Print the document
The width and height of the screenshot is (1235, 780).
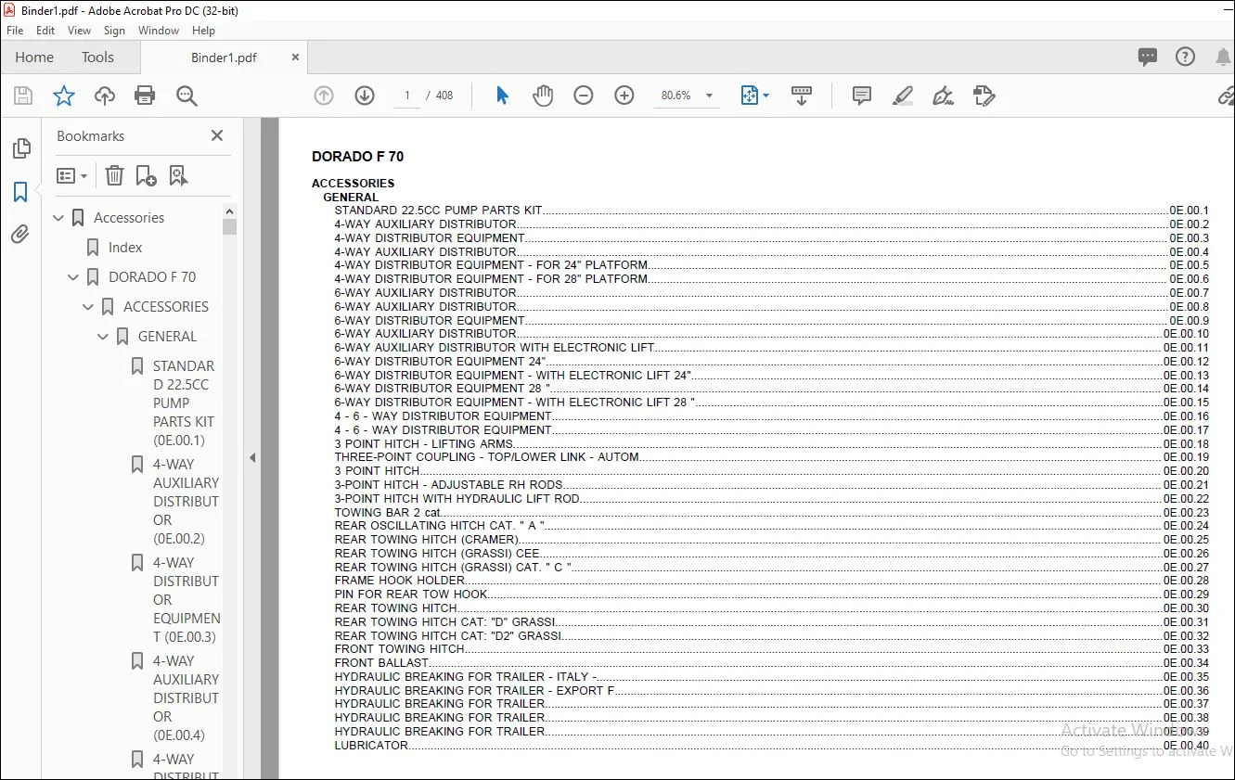pos(145,96)
